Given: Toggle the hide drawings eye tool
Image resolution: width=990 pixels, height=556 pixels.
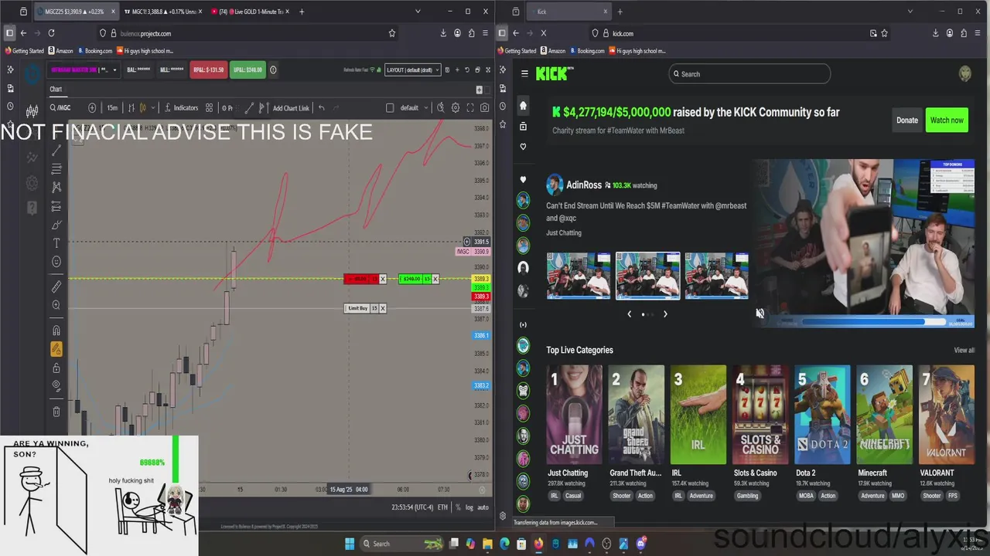Looking at the screenshot, I should tap(56, 385).
